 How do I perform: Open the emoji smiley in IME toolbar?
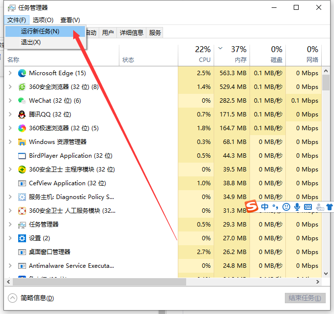(x=286, y=207)
